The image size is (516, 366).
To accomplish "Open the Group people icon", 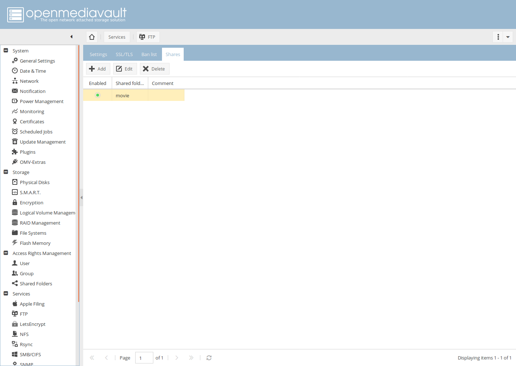I will coord(15,273).
